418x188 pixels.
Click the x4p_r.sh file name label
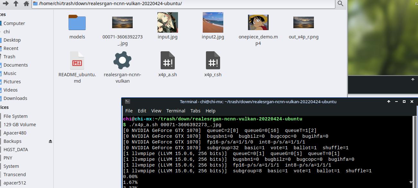[x=213, y=75]
